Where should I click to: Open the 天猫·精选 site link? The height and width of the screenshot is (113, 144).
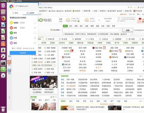coord(97,48)
